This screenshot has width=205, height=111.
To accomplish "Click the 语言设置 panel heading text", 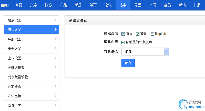I will [x=80, y=20].
